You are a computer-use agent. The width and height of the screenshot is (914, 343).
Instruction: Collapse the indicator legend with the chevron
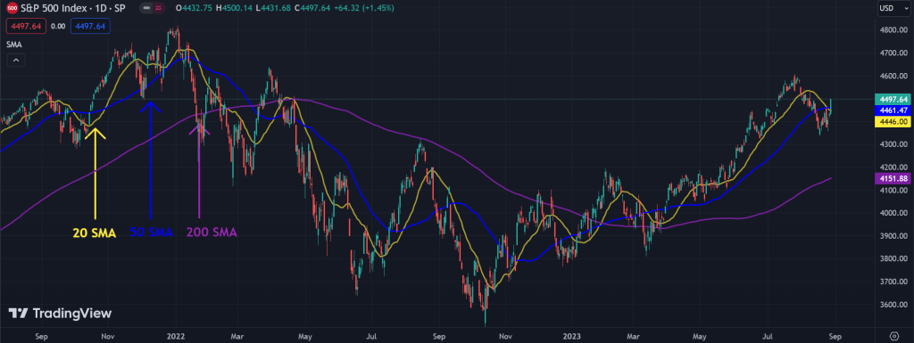(16, 60)
